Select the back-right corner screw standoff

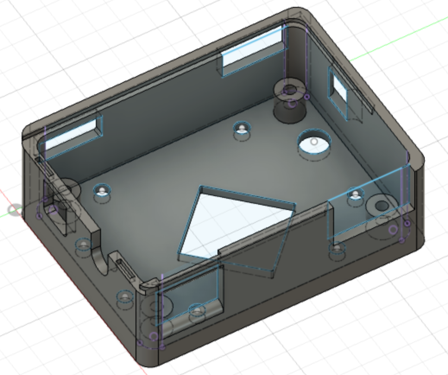pyautogui.click(x=290, y=101)
